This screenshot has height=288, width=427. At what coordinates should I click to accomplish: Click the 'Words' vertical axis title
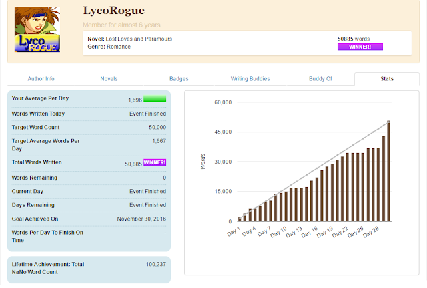tap(203, 162)
